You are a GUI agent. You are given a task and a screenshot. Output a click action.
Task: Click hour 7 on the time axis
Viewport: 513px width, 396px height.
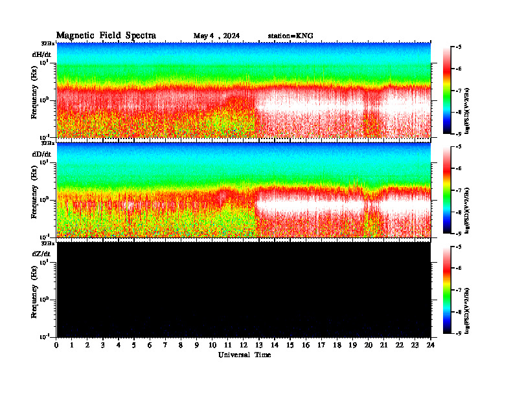(165, 346)
